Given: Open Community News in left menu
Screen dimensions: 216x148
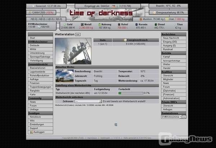Looking at the screenshot, I should [x=40, y=102].
